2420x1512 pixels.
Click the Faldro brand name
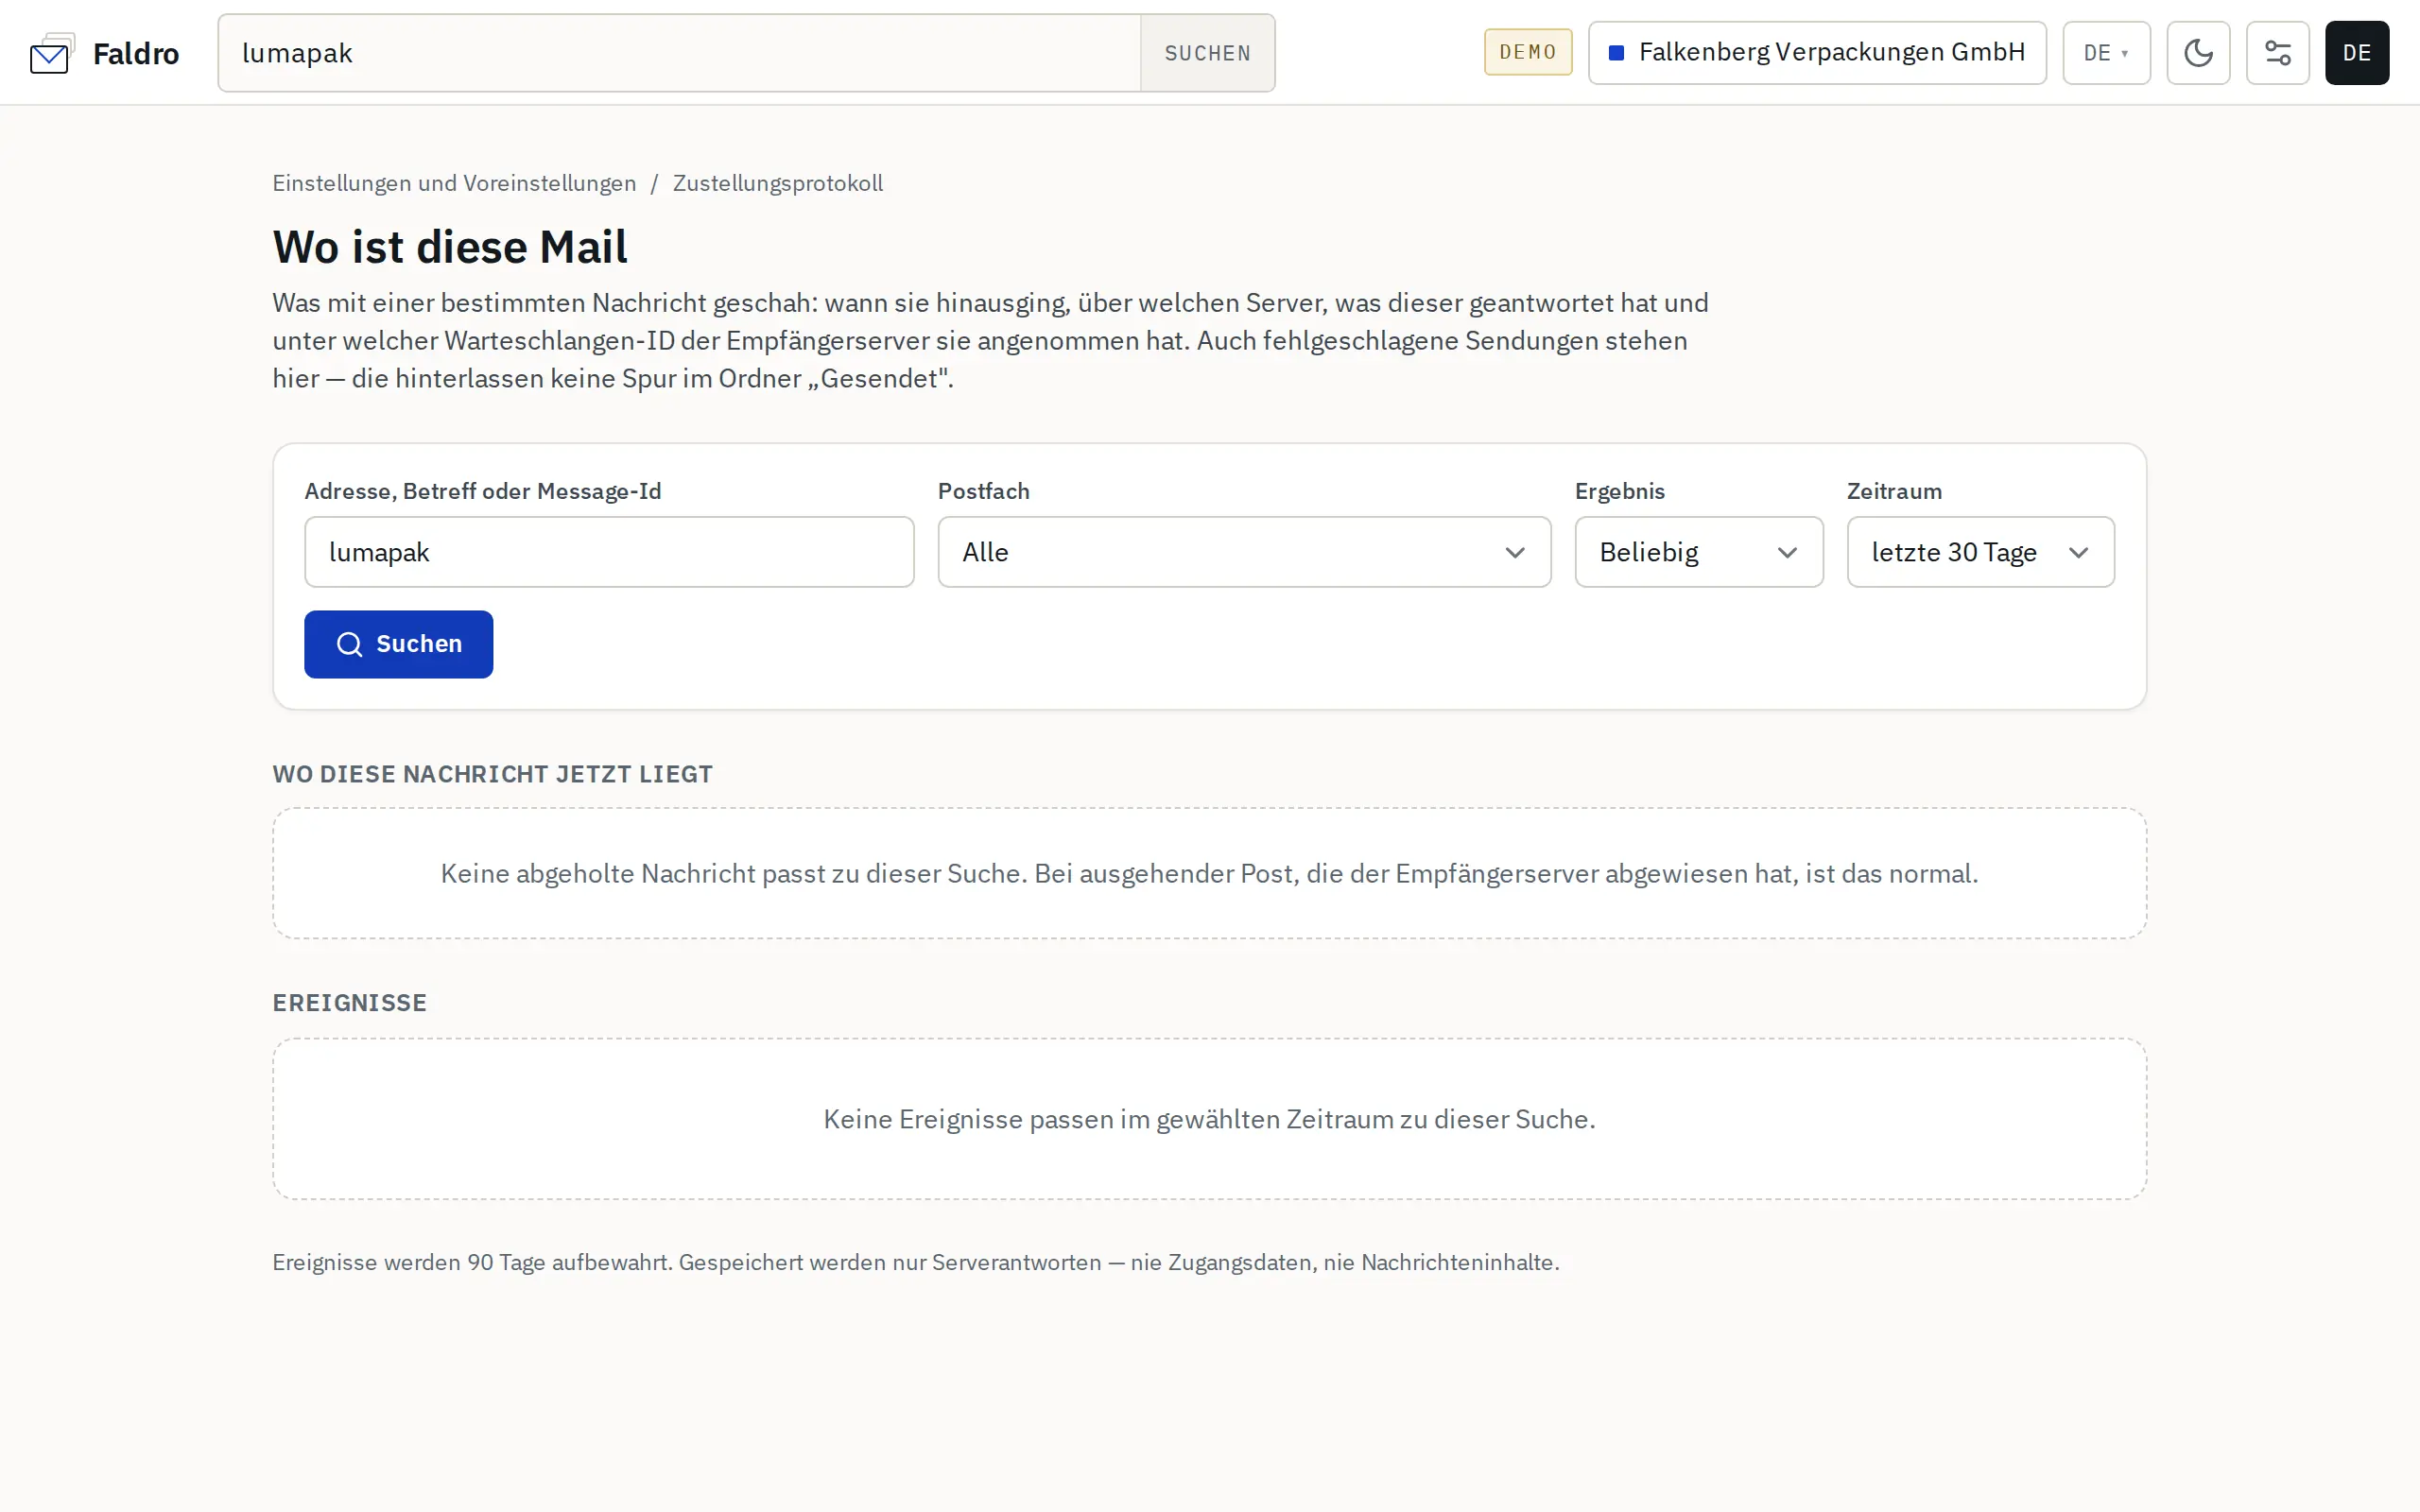pyautogui.click(x=136, y=53)
